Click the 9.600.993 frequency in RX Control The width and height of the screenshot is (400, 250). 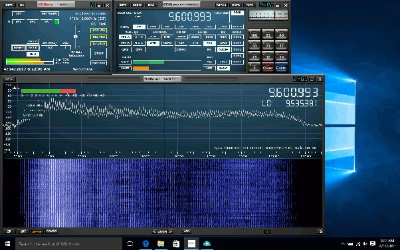click(x=190, y=17)
